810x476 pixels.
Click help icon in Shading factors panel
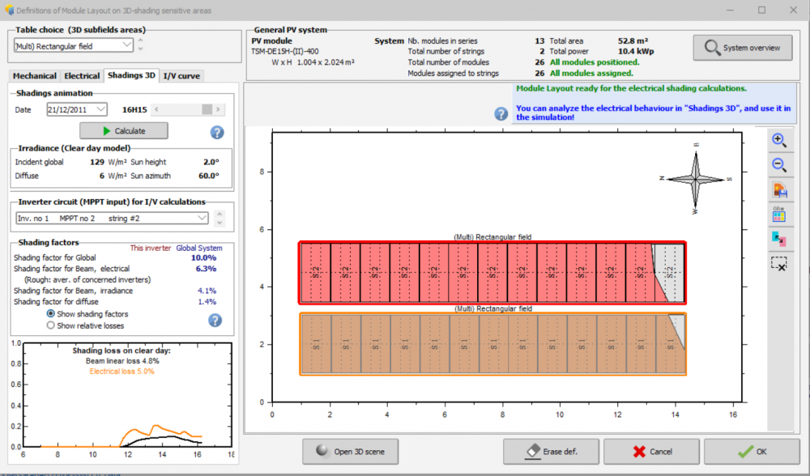215,320
